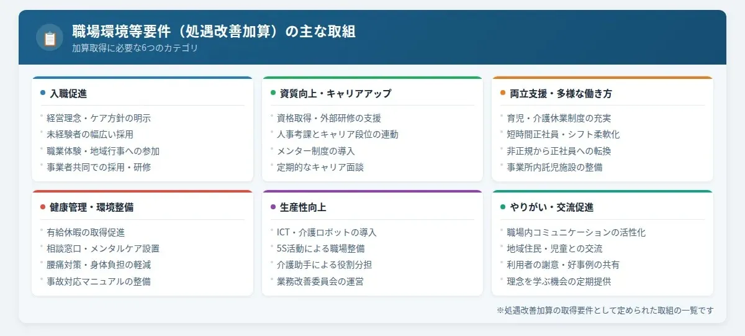Click the footnote ※処遇改善加算の取得要件として定められた取組の一覧です
The width and height of the screenshot is (745, 336).
pyautogui.click(x=605, y=310)
